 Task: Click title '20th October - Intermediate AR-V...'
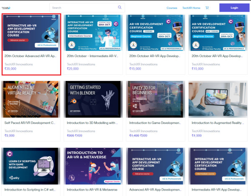(x=92, y=56)
